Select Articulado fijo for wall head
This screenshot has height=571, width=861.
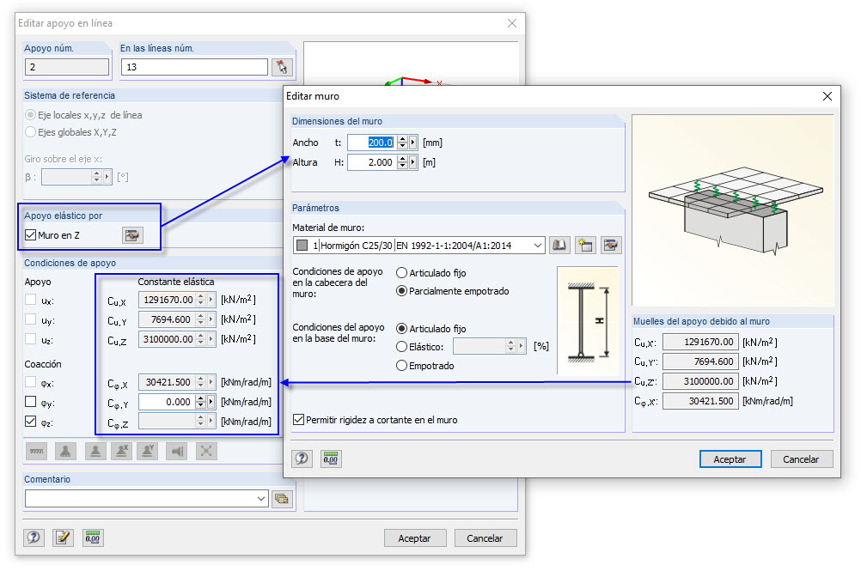pyautogui.click(x=401, y=272)
